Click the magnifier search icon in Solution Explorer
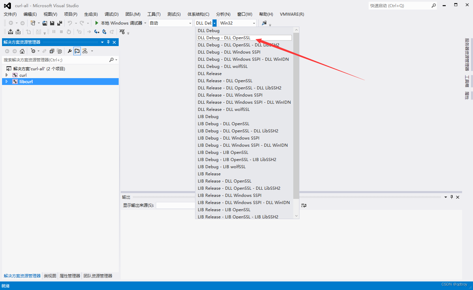This screenshot has height=290, width=473. click(x=112, y=60)
